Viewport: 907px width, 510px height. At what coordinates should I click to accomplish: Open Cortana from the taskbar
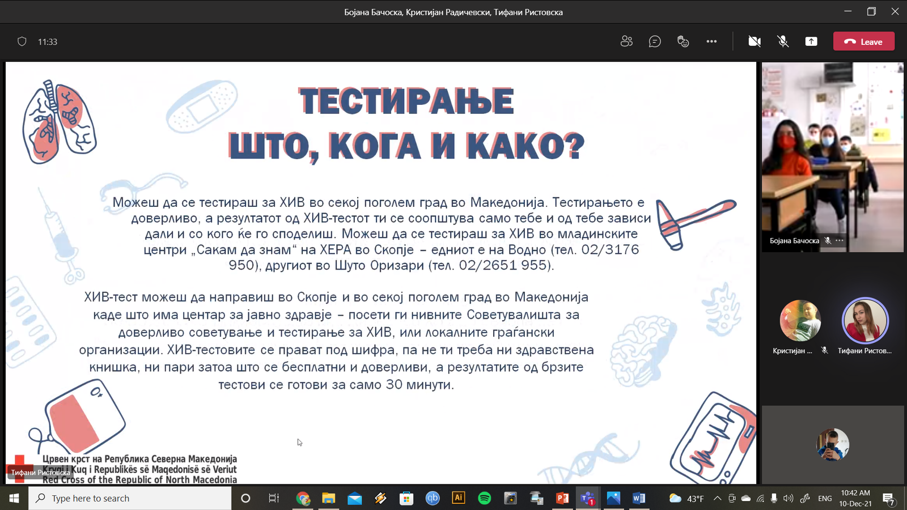245,498
